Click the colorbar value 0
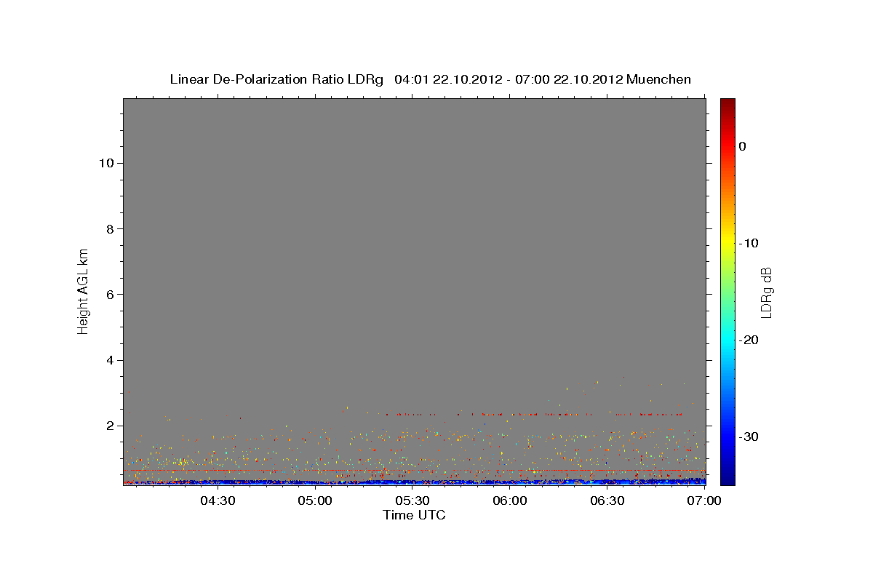The height and width of the screenshot is (582, 873). click(x=743, y=146)
